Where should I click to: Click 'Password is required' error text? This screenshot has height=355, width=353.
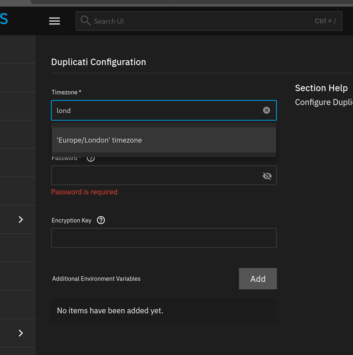tap(84, 192)
